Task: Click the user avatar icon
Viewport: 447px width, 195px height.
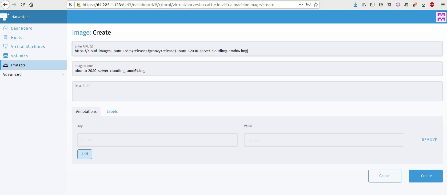Action: [441, 17]
